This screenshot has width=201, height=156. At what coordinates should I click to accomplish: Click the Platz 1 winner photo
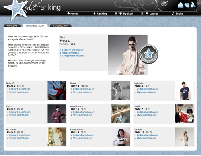[x=128, y=55]
